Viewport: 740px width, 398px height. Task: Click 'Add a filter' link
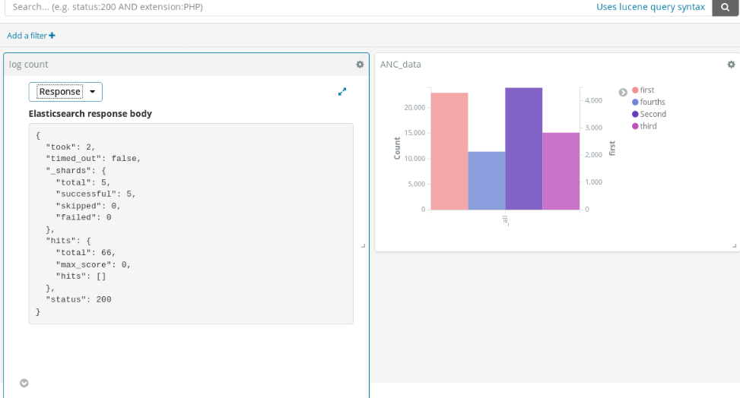(x=31, y=36)
